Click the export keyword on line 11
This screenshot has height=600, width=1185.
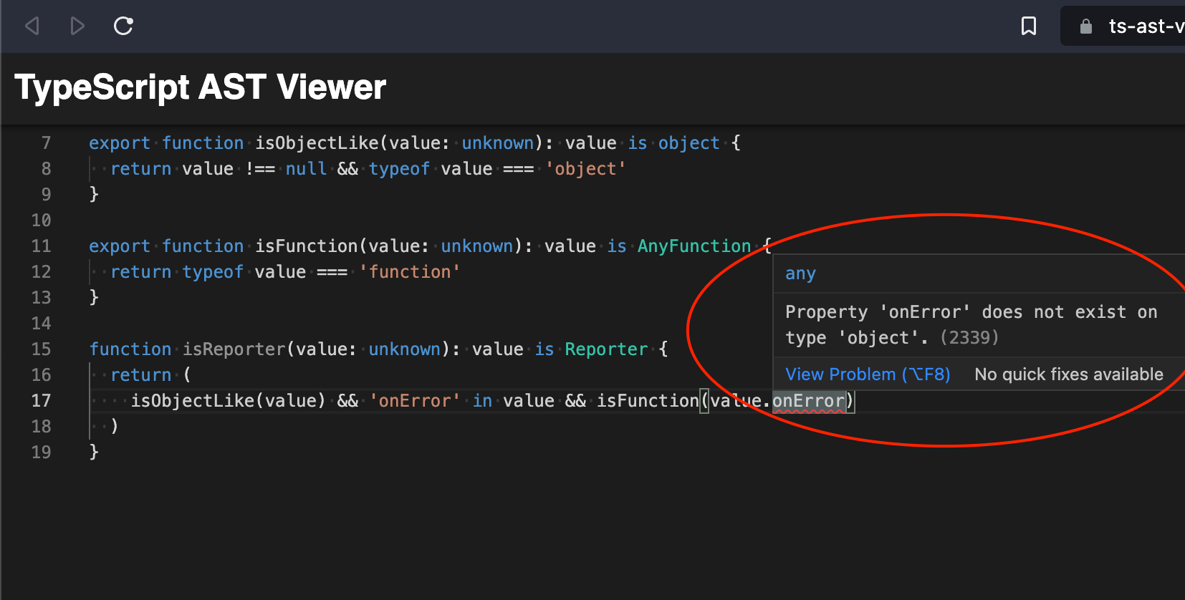[120, 246]
